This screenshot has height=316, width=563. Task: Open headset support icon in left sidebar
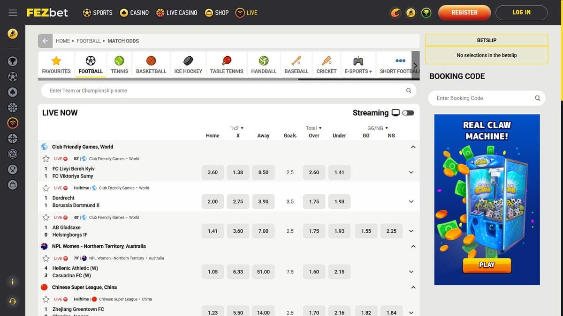[x=13, y=301]
